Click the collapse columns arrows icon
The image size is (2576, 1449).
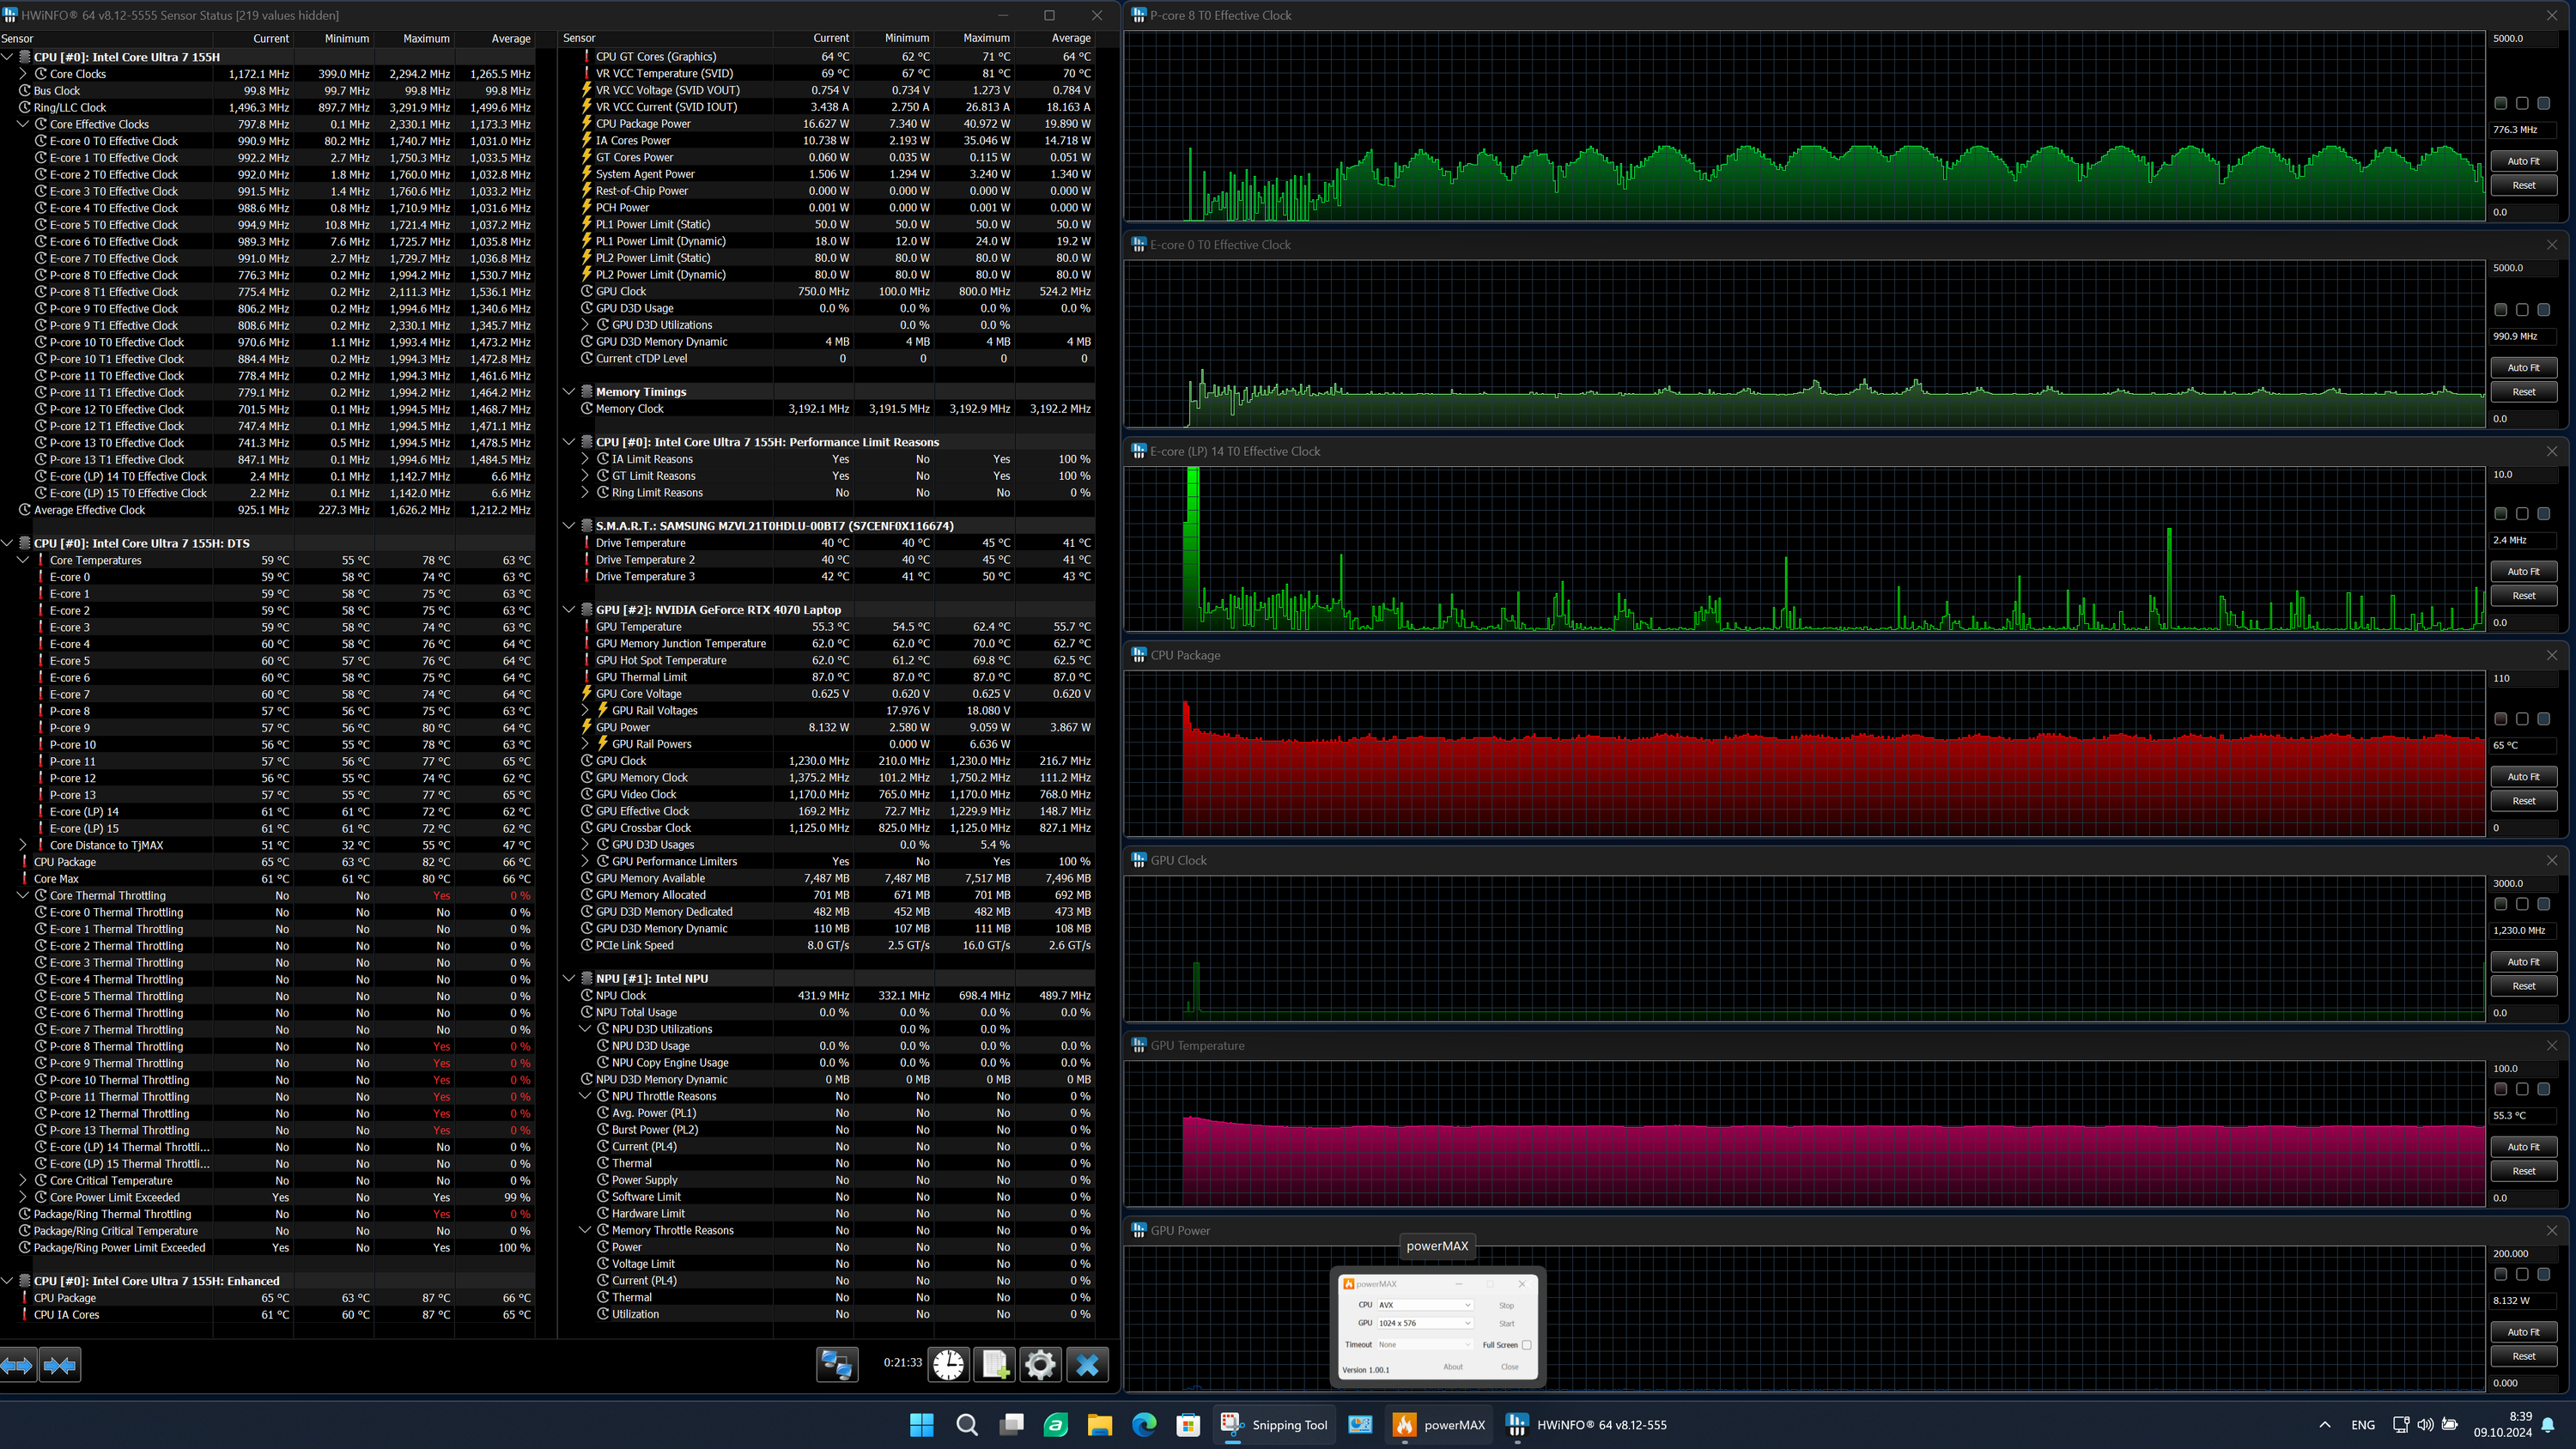[60, 1365]
